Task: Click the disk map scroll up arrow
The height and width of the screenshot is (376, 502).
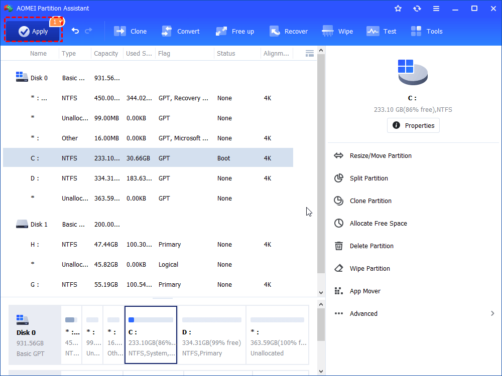Action: click(x=321, y=304)
